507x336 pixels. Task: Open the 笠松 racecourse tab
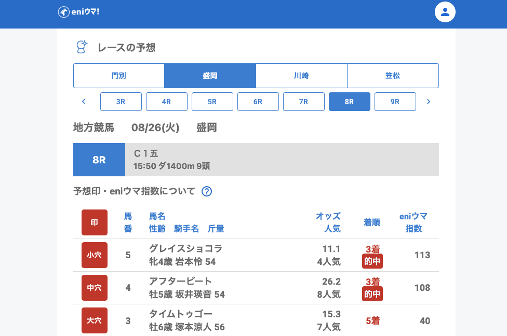(x=393, y=76)
